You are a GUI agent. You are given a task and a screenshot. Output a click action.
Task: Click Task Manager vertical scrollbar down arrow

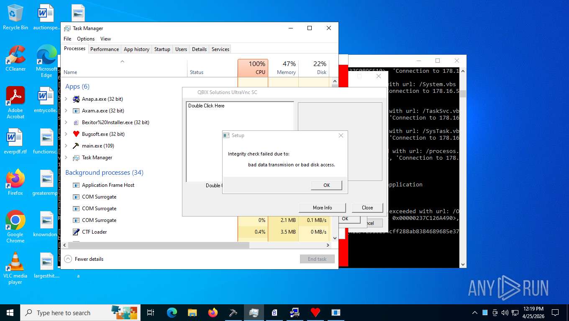tap(334, 238)
